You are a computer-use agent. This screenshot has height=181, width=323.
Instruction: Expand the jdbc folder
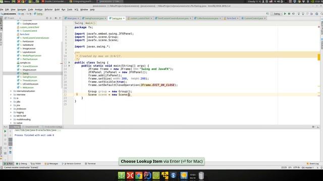(11, 102)
